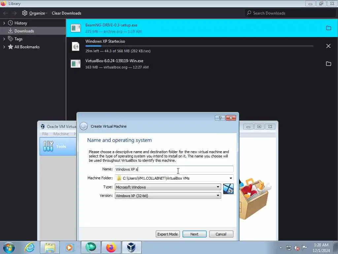This screenshot has width=338, height=254.
Task: Expand the Tags tree node
Action: [4, 39]
